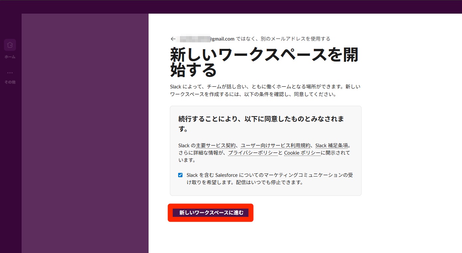Image resolution: width=462 pixels, height=253 pixels.
Task: Open the Cookie ポリシー link
Action: pyautogui.click(x=302, y=153)
